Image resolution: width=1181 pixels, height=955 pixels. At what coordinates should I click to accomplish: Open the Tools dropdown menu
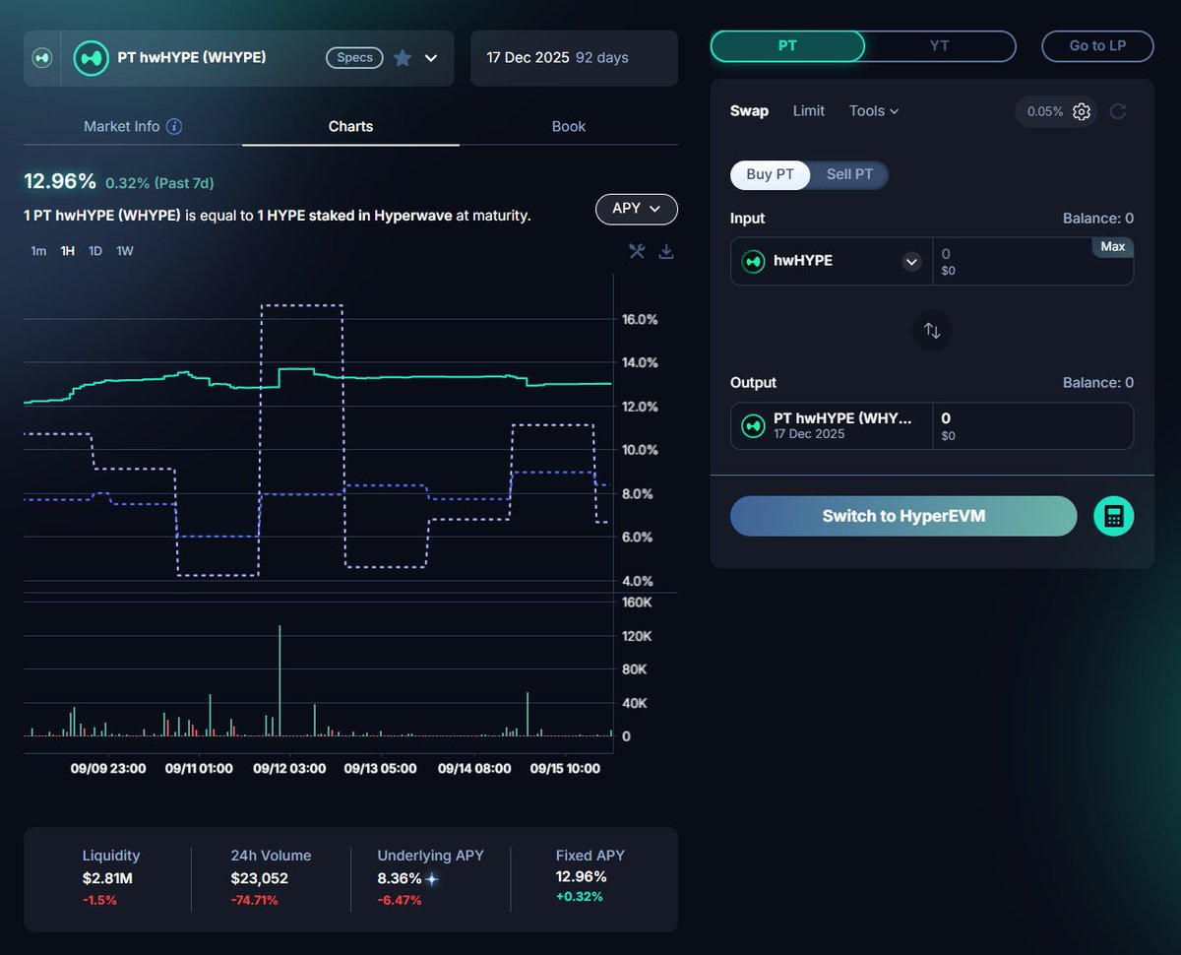click(x=874, y=111)
